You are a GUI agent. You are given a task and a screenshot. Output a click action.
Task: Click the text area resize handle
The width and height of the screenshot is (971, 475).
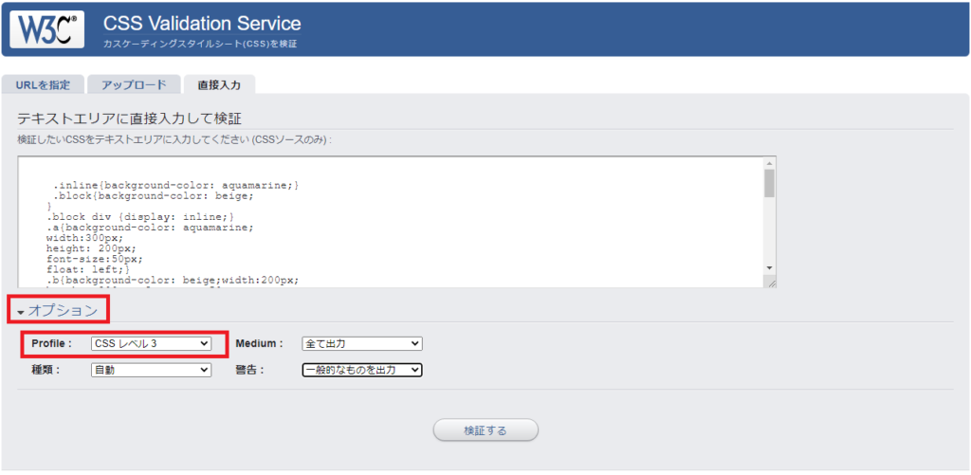tap(771, 283)
